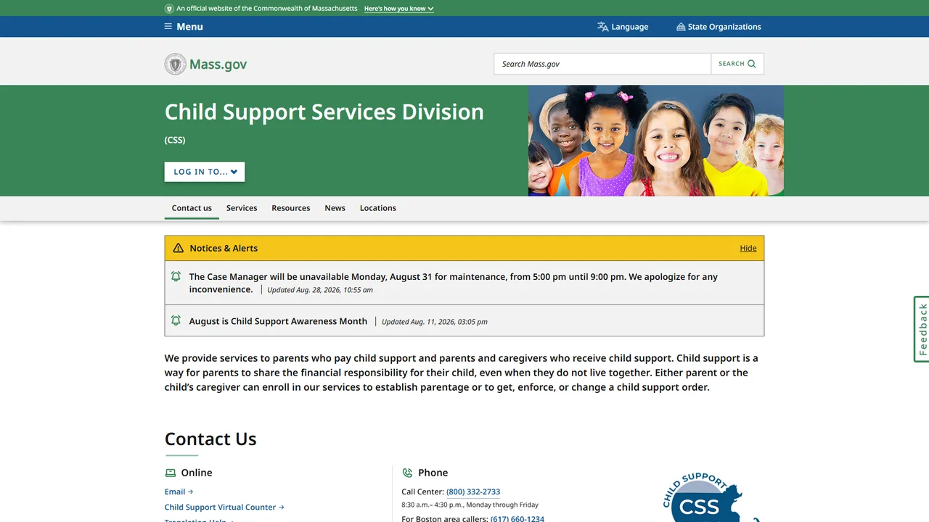This screenshot has height=522, width=929.
Task: Click the Massachusetts state seal in the top banner
Action: 169,9
